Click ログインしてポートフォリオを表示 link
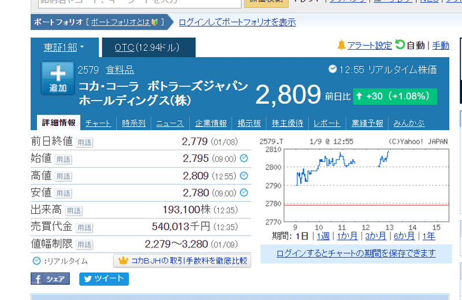The width and height of the screenshot is (462, 300). point(237,22)
